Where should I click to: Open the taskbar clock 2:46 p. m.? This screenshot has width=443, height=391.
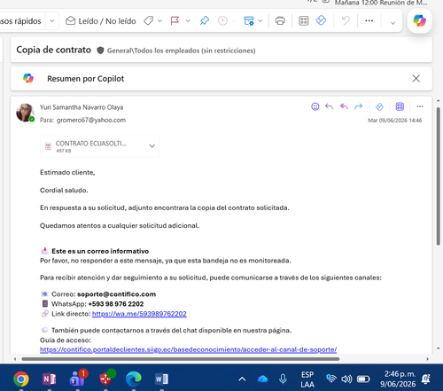coord(398,379)
